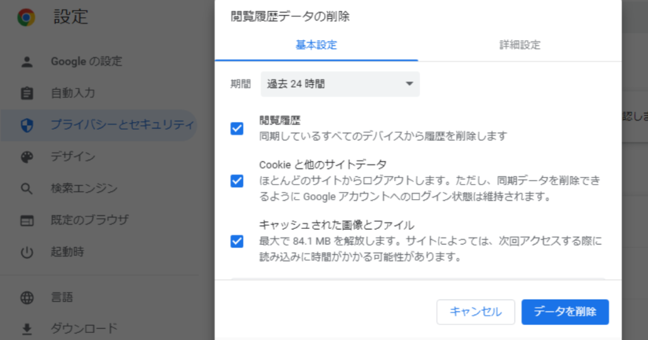
Task: Open the デザイン settings section label
Action: coord(73,157)
